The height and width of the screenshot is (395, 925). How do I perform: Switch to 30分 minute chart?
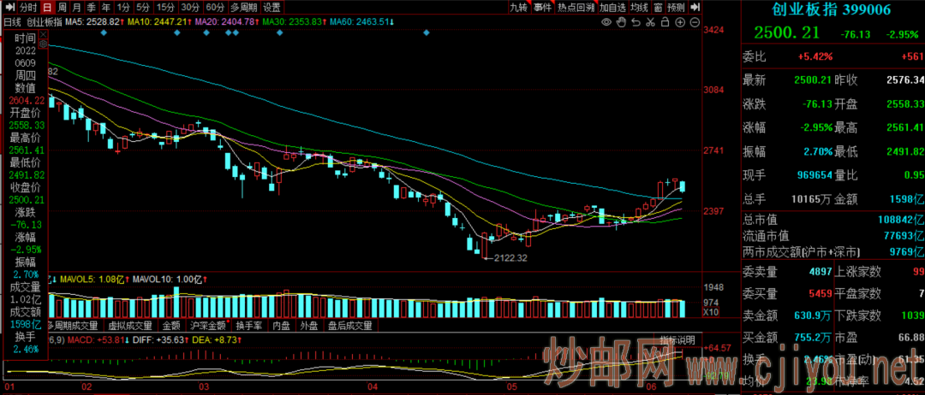point(190,8)
